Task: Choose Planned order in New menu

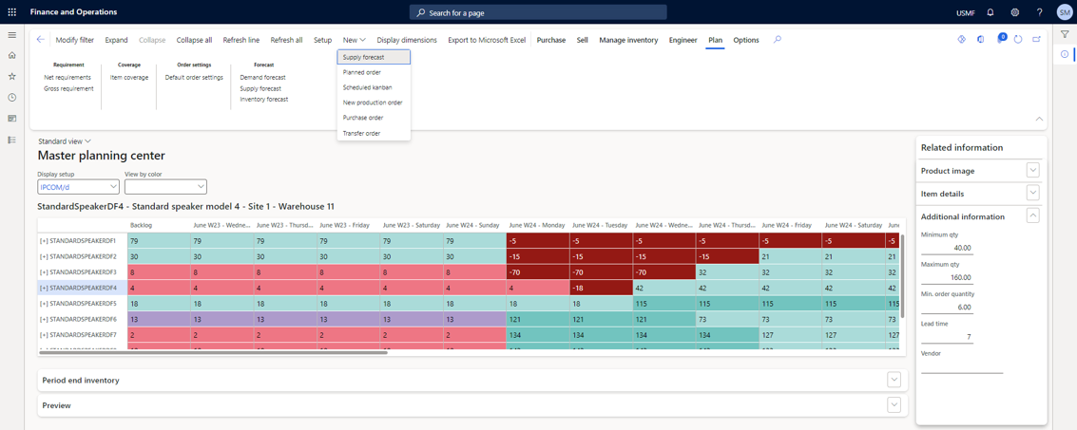Action: tap(374, 72)
